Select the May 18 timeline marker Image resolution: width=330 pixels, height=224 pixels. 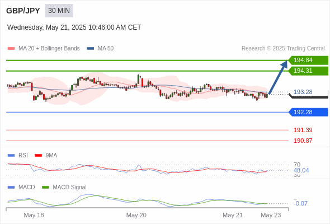[x=34, y=215]
